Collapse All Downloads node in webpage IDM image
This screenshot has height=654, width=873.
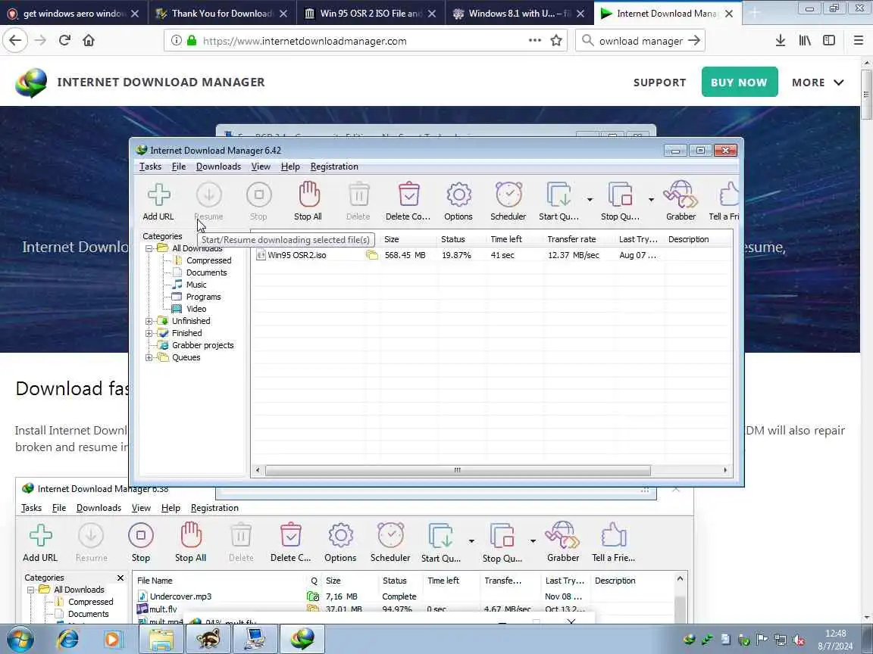tap(31, 590)
